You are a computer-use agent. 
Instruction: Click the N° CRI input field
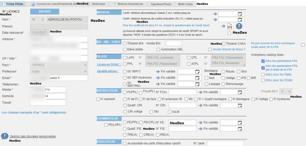click(182, 105)
